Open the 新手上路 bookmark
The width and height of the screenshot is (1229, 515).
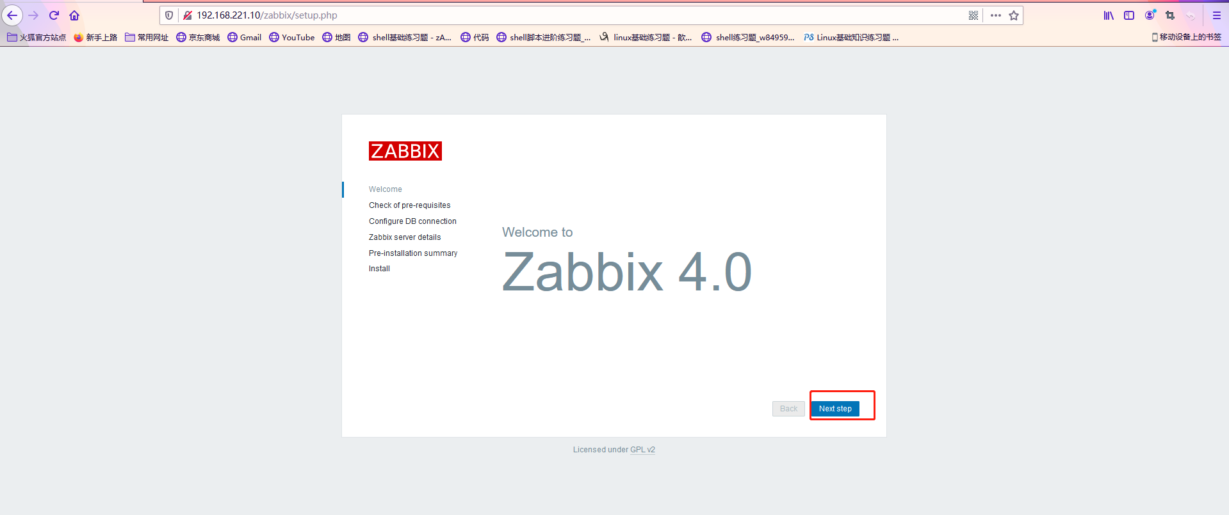coord(95,37)
